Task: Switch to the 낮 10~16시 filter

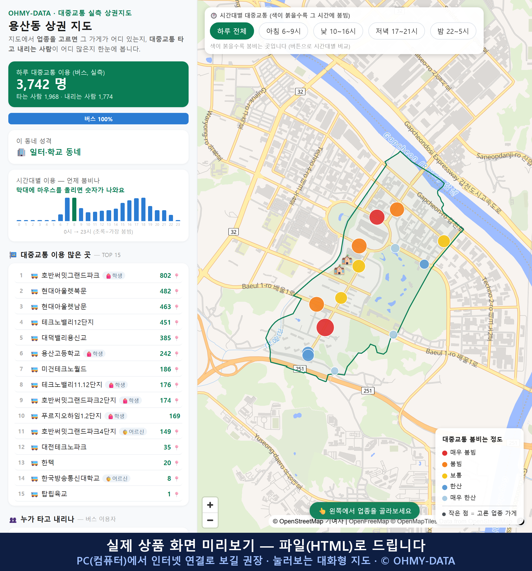Action: (x=338, y=31)
